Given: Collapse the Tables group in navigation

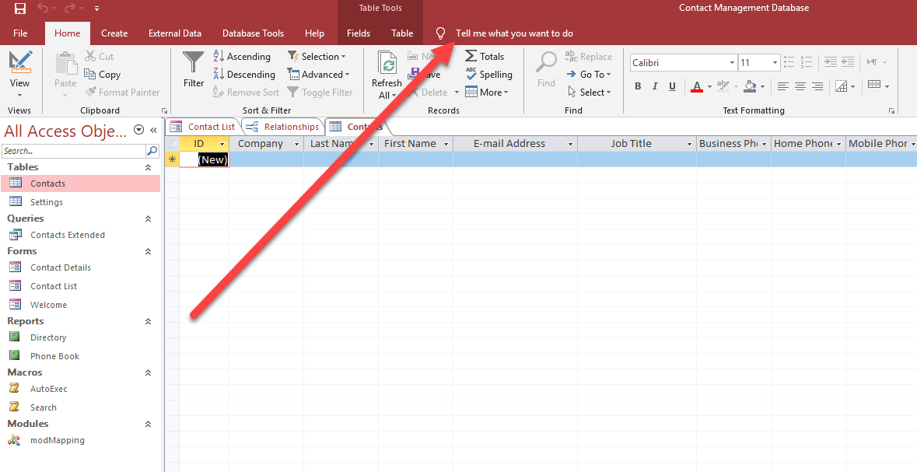Looking at the screenshot, I should click(148, 167).
